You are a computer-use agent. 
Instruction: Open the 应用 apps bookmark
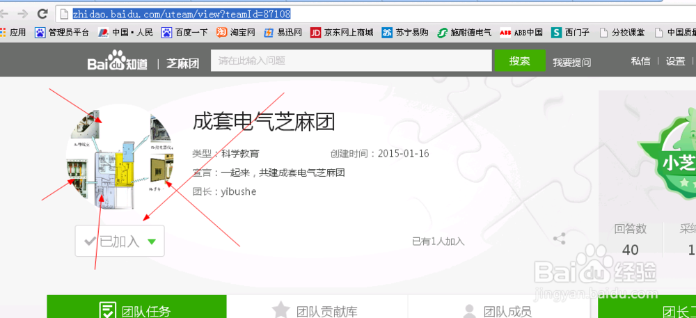tap(13, 33)
